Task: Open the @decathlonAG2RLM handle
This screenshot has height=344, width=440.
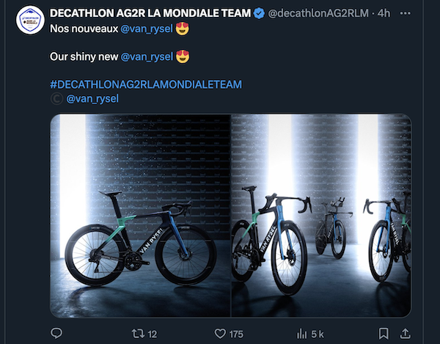Action: click(x=319, y=13)
